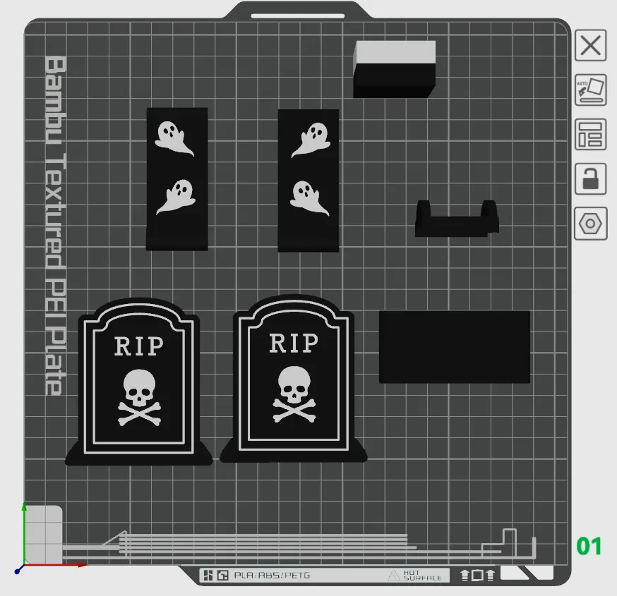The image size is (617, 596).
Task: Delete all objects on the plate
Action: point(591,46)
